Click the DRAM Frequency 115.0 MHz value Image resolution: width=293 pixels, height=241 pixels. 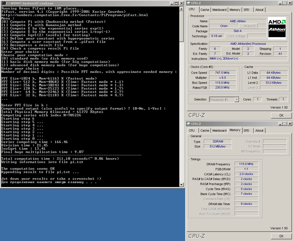(246, 164)
